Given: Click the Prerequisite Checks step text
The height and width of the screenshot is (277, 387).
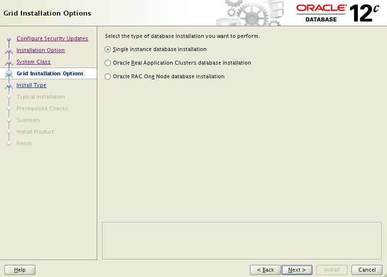Looking at the screenshot, I should (x=42, y=108).
